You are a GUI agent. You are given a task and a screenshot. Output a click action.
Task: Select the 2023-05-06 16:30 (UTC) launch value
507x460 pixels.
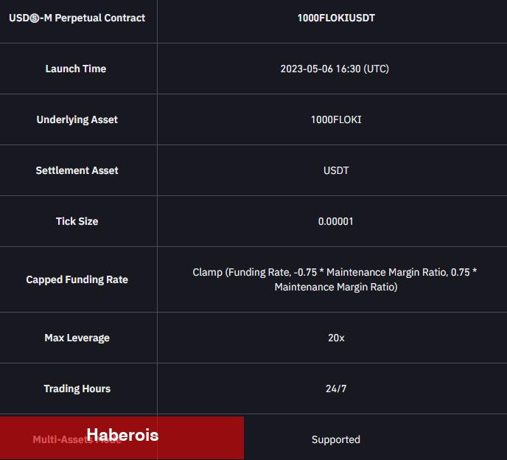click(x=335, y=69)
